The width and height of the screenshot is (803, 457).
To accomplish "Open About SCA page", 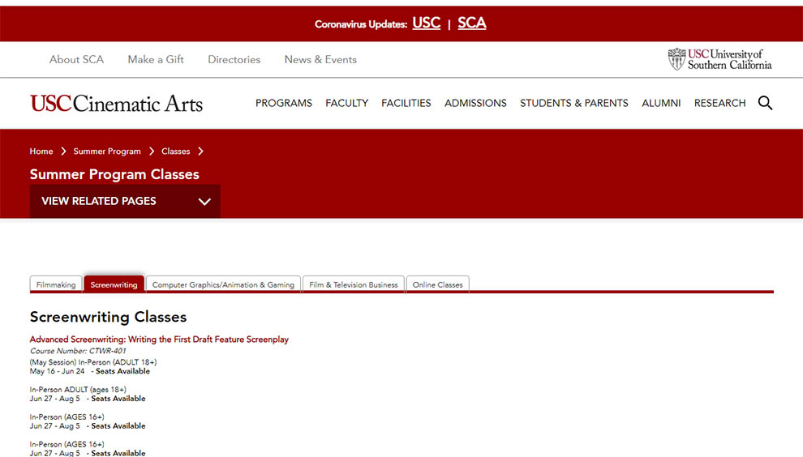I will pyautogui.click(x=76, y=59).
